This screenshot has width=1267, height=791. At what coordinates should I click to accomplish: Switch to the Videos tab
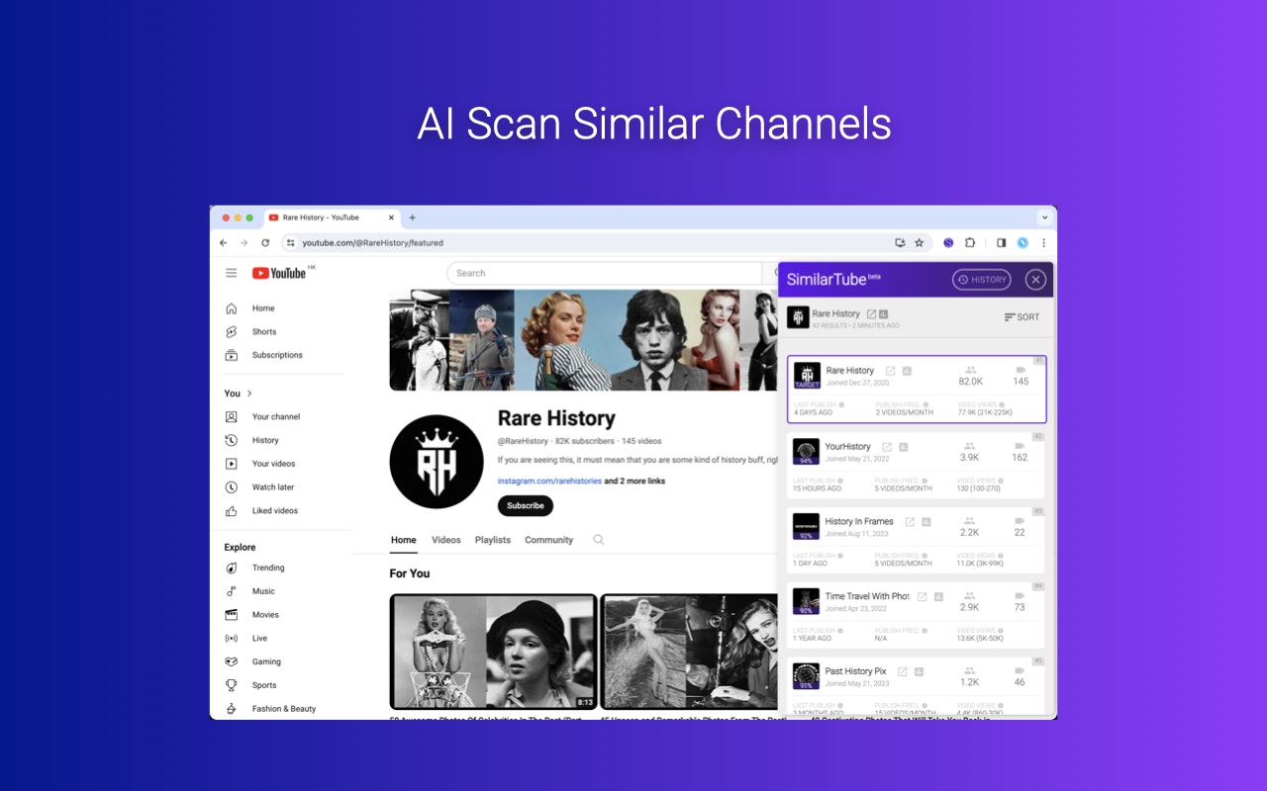tap(445, 540)
